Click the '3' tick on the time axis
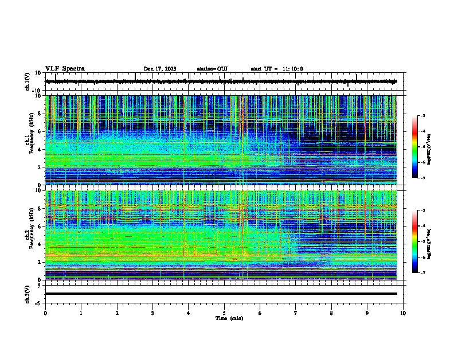The image size is (454, 351). 152,313
